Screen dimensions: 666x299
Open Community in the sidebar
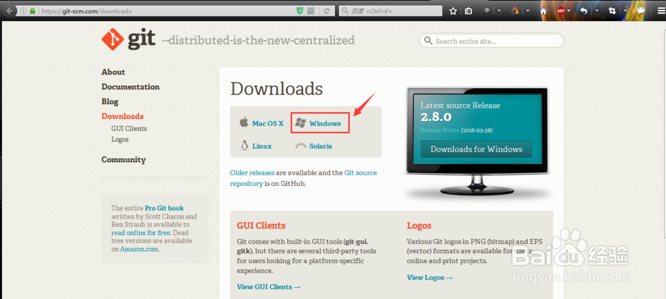point(123,159)
